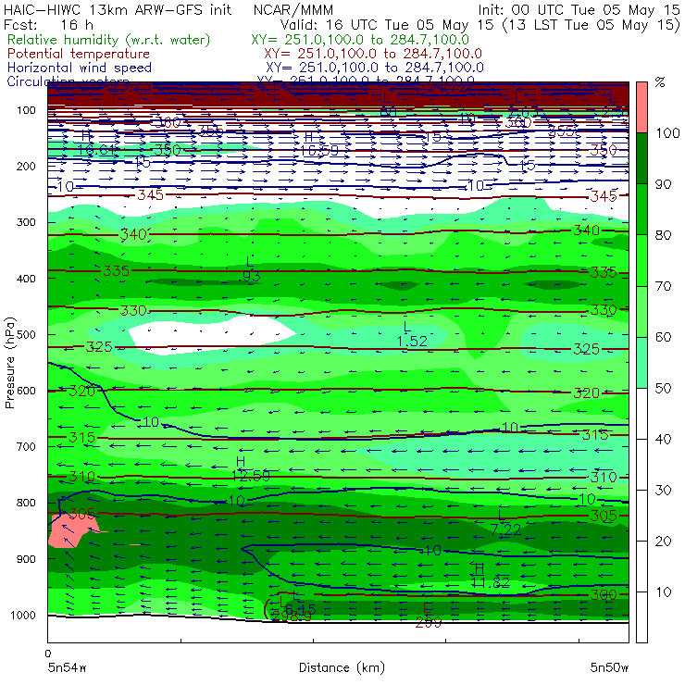Click the 500 tick label on pressure axis

26,335
